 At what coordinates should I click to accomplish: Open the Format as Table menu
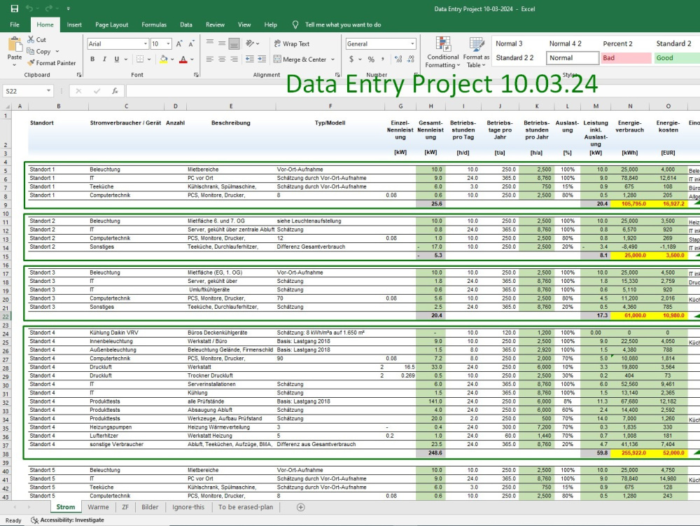476,53
